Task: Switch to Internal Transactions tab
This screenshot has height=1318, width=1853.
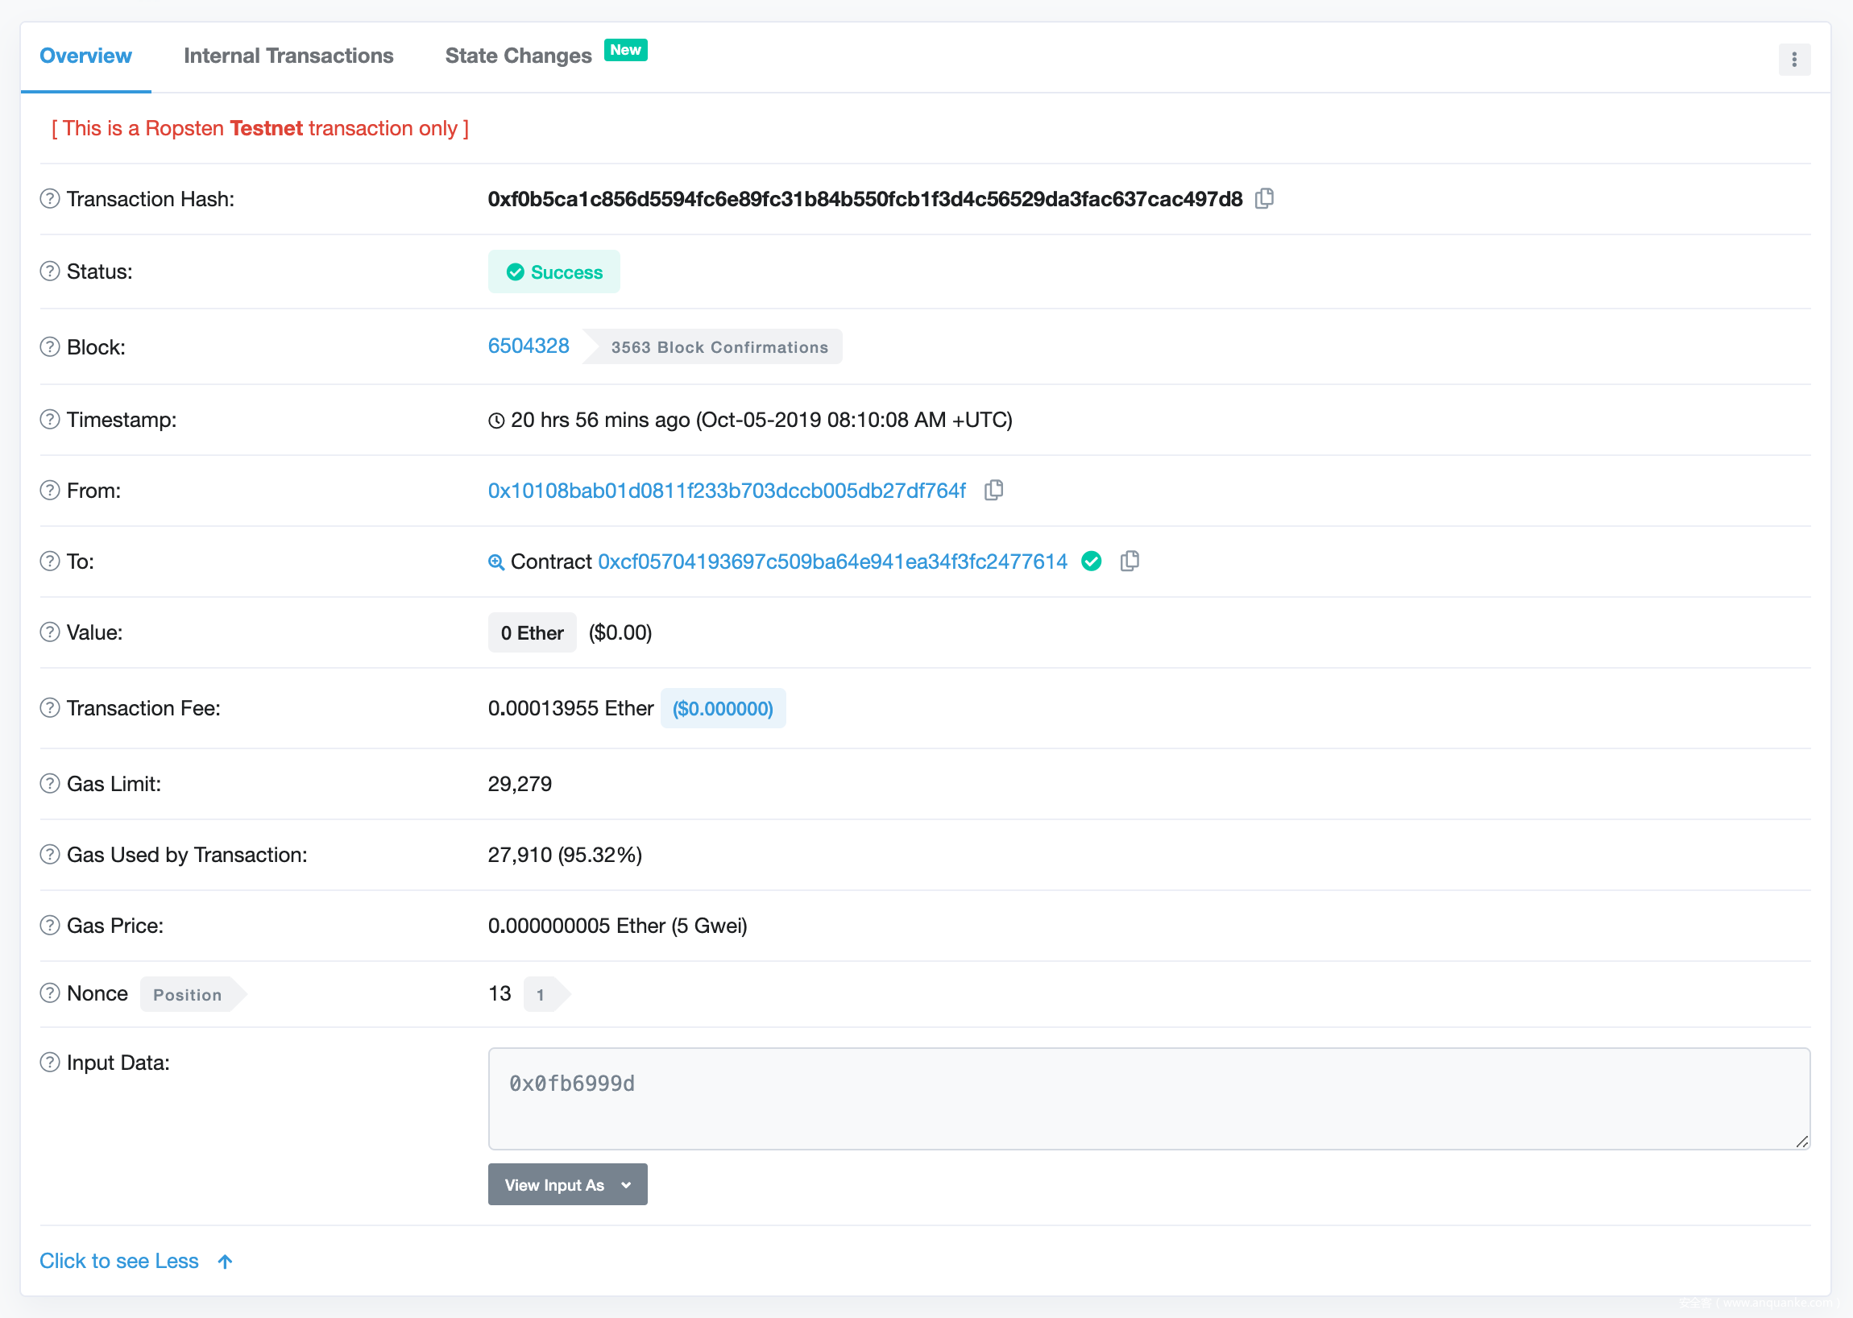Action: [x=288, y=56]
